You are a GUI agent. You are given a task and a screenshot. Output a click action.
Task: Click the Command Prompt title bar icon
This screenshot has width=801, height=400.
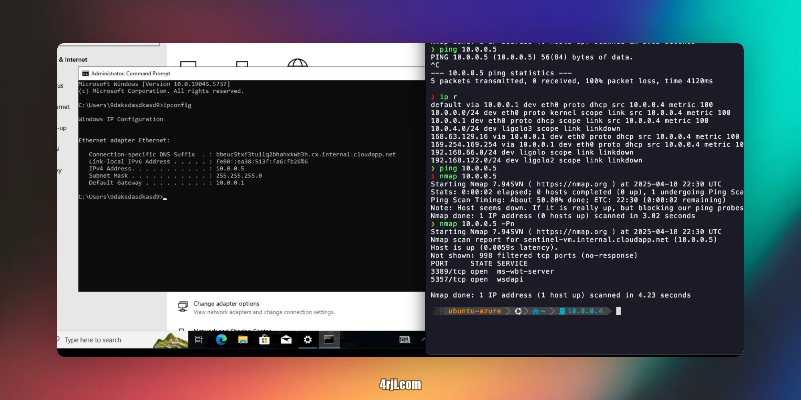point(85,74)
